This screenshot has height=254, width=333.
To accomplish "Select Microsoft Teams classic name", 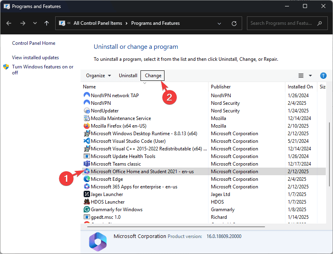I will (116, 164).
